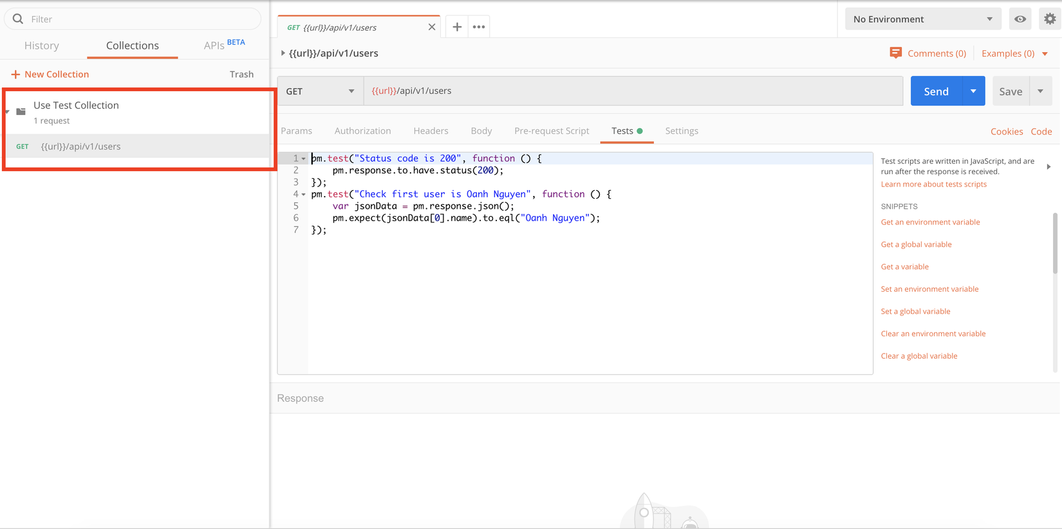Open manage environments gear icon
The width and height of the screenshot is (1062, 529).
pyautogui.click(x=1050, y=19)
